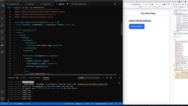This screenshot has width=188, height=106.
Task: Click the Live Share status bar button
Action: point(18,104)
